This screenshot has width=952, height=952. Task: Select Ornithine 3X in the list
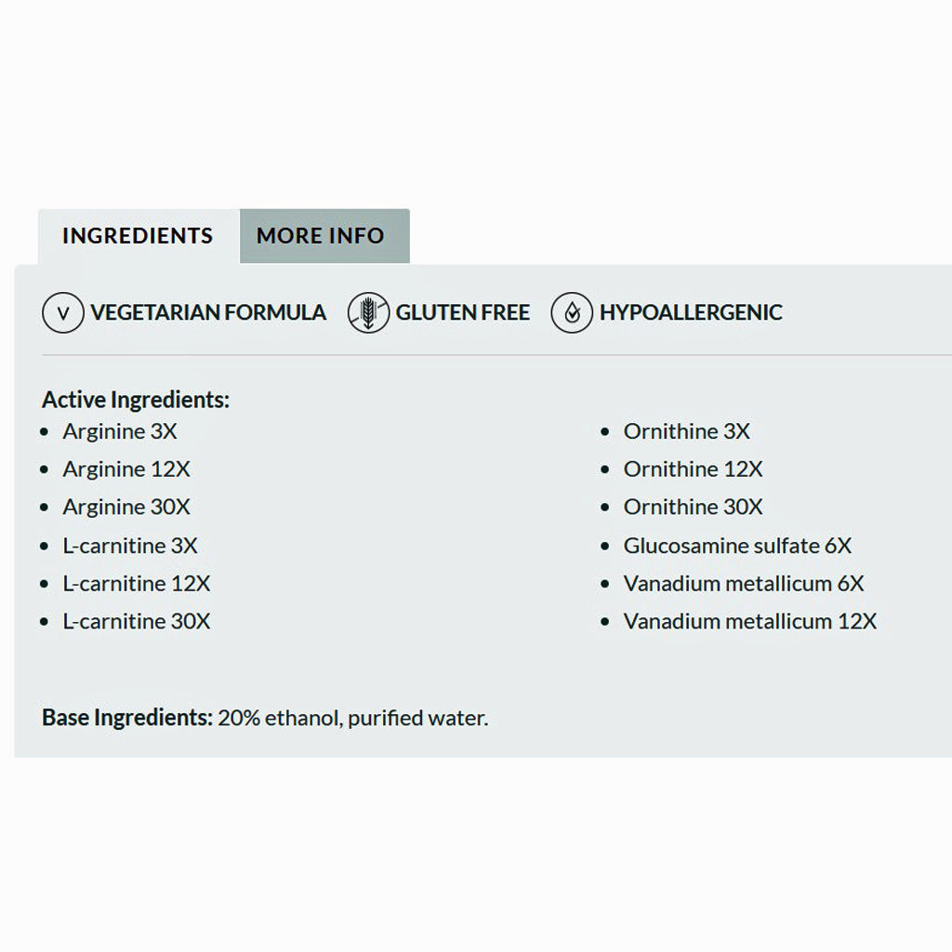tap(687, 431)
